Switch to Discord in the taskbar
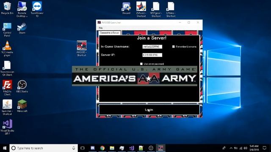271x152 pixels. coord(93,148)
